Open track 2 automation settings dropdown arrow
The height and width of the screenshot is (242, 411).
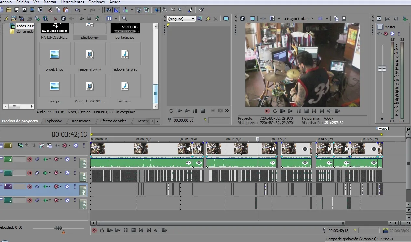(50, 159)
